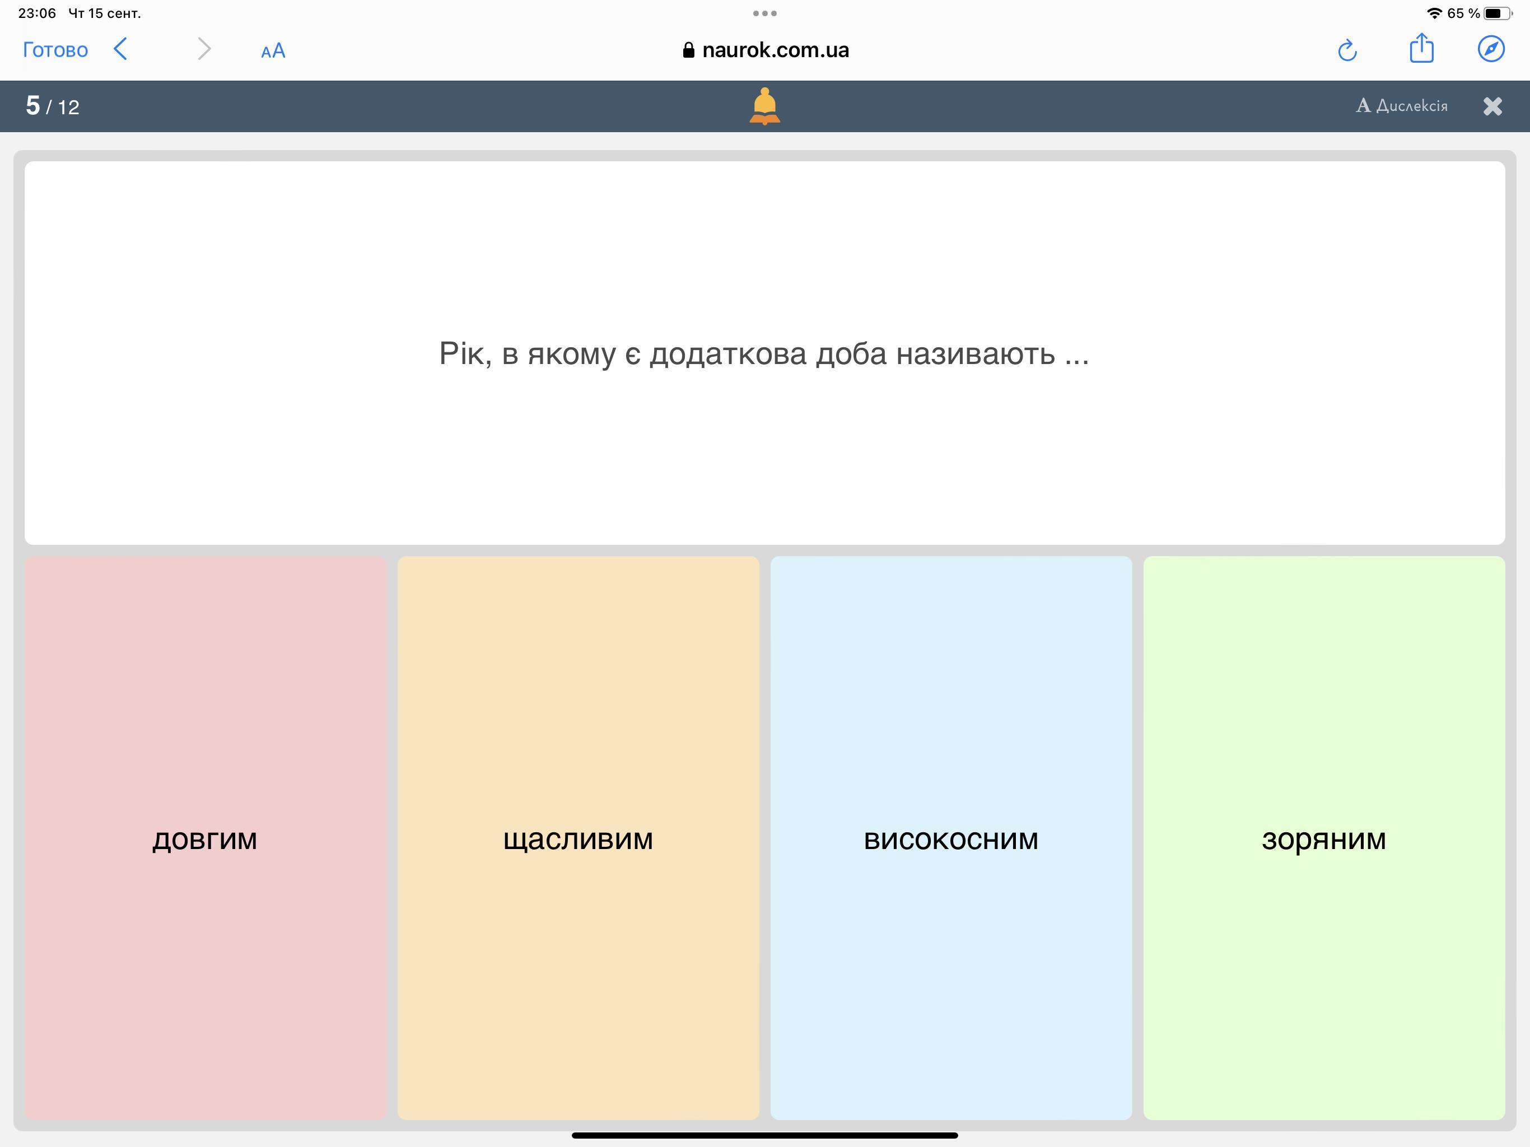Tap the battery status indicator
The height and width of the screenshot is (1147, 1530).
[1497, 13]
